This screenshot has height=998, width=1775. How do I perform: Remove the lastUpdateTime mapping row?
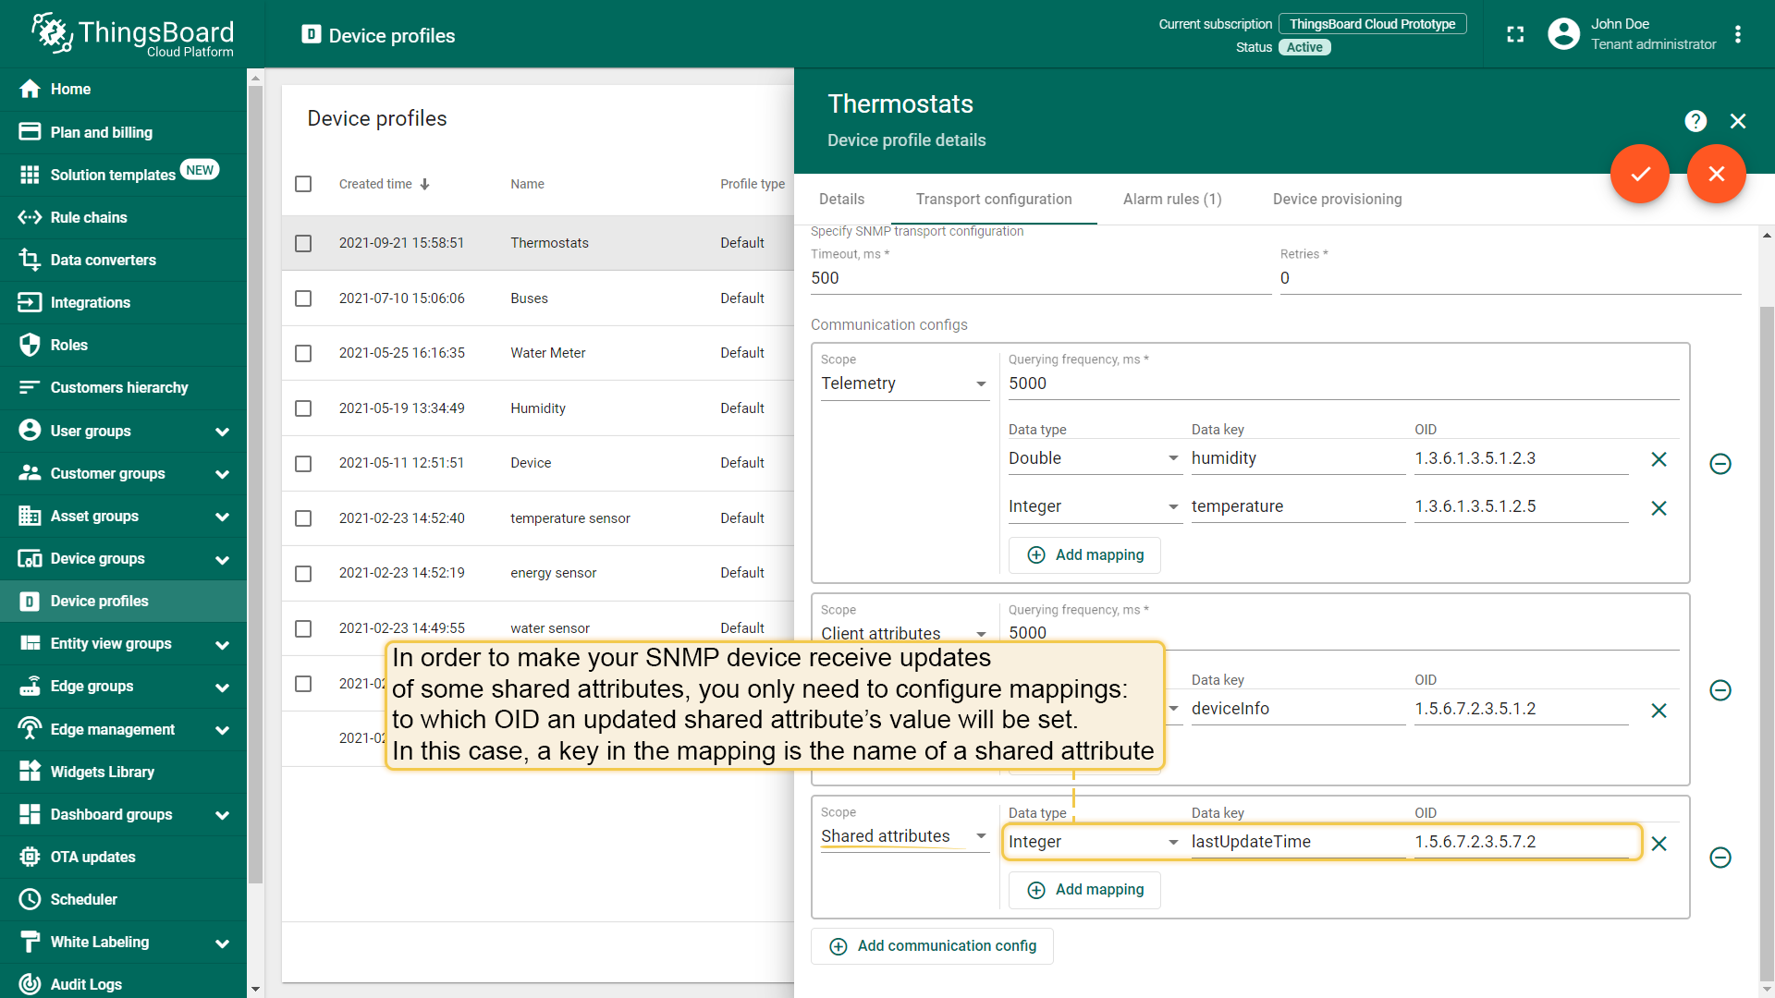point(1659,843)
